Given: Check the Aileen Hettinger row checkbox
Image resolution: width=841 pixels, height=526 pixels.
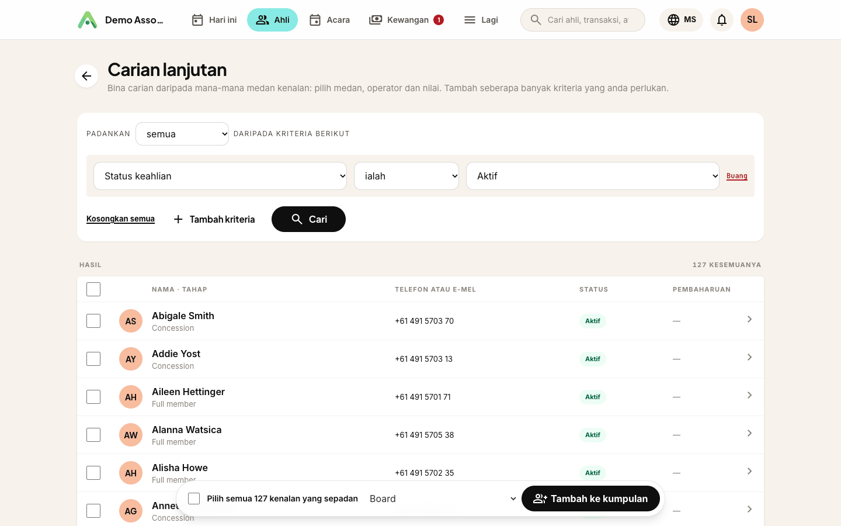Looking at the screenshot, I should 93,397.
